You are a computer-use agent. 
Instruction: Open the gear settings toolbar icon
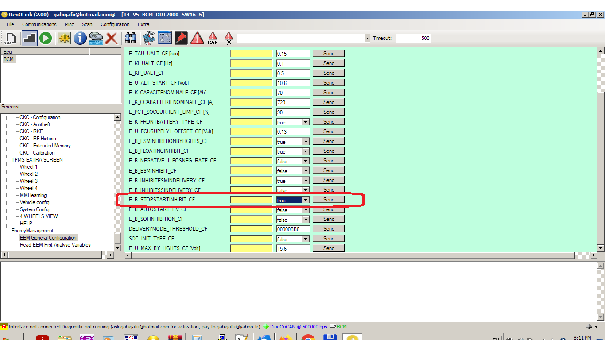[x=64, y=38]
